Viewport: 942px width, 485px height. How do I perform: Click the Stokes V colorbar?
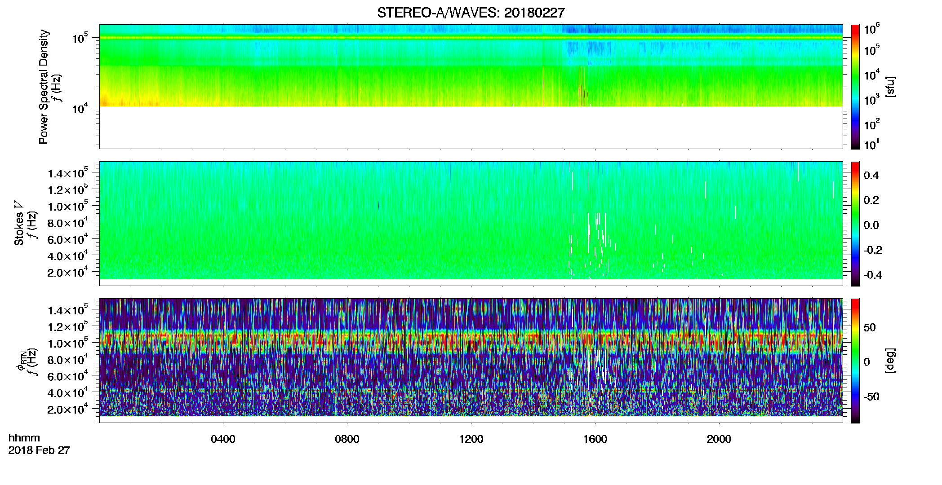[855, 224]
